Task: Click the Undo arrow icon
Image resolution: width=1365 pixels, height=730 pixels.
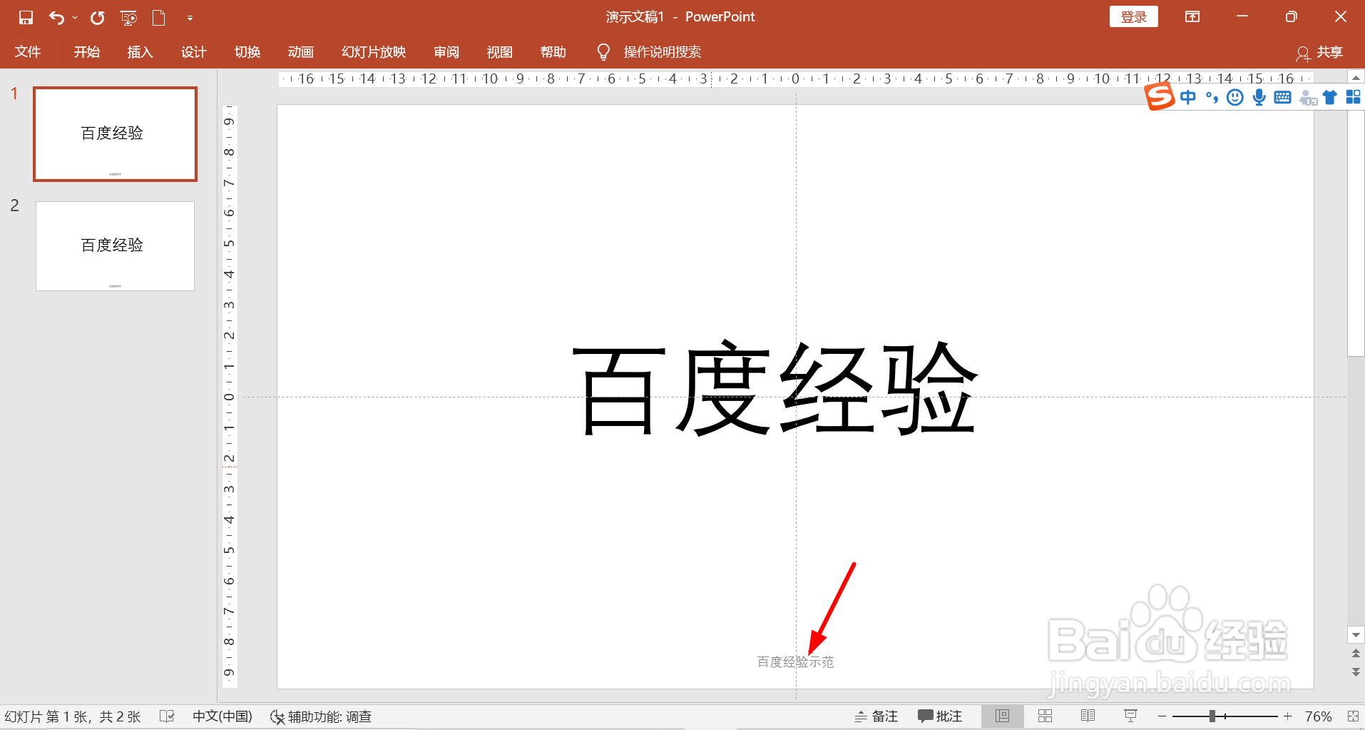Action: coord(56,17)
